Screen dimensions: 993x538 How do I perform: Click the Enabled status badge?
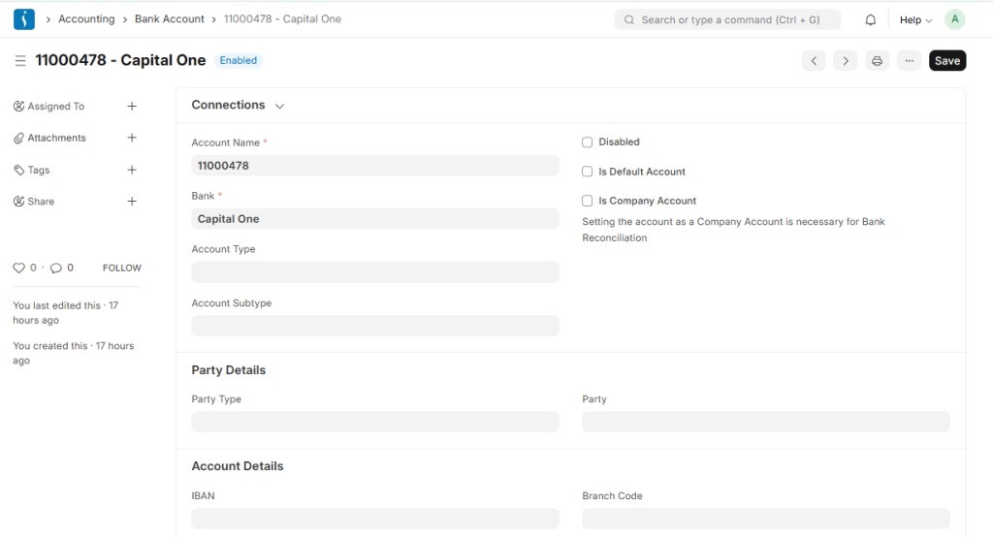(239, 60)
